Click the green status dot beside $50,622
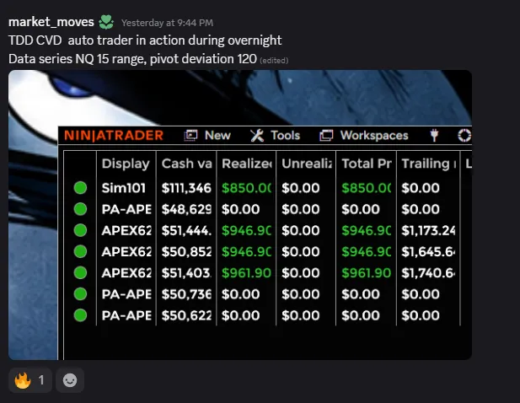Viewport: 520px width, 403px height. tap(80, 315)
